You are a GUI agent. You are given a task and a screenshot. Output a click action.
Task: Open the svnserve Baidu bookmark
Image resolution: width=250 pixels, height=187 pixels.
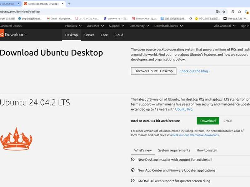click(x=116, y=19)
